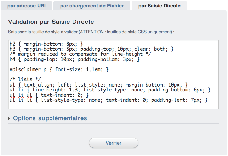
Task: Click the 'Validation par Saisie Directe' heading
Action: point(51,22)
